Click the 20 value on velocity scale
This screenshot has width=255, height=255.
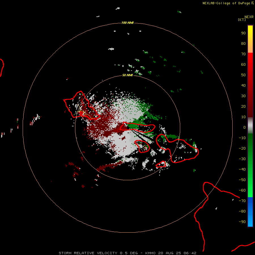coord(243,106)
